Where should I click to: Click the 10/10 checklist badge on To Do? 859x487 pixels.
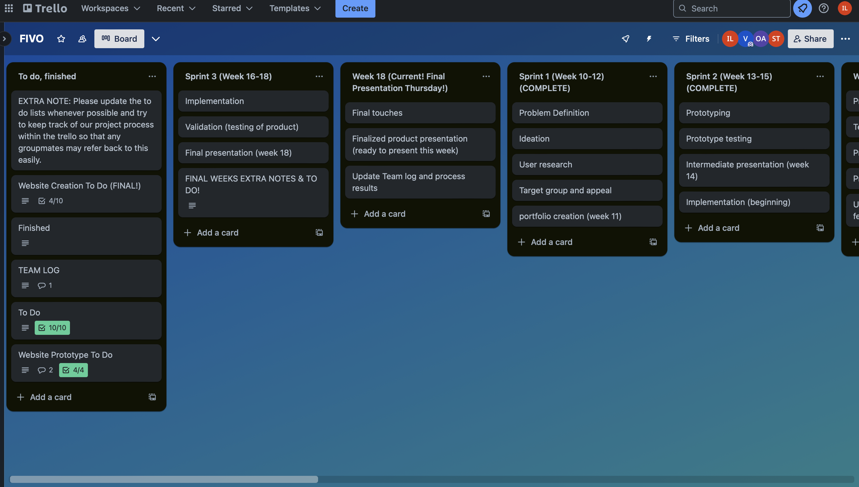click(52, 328)
